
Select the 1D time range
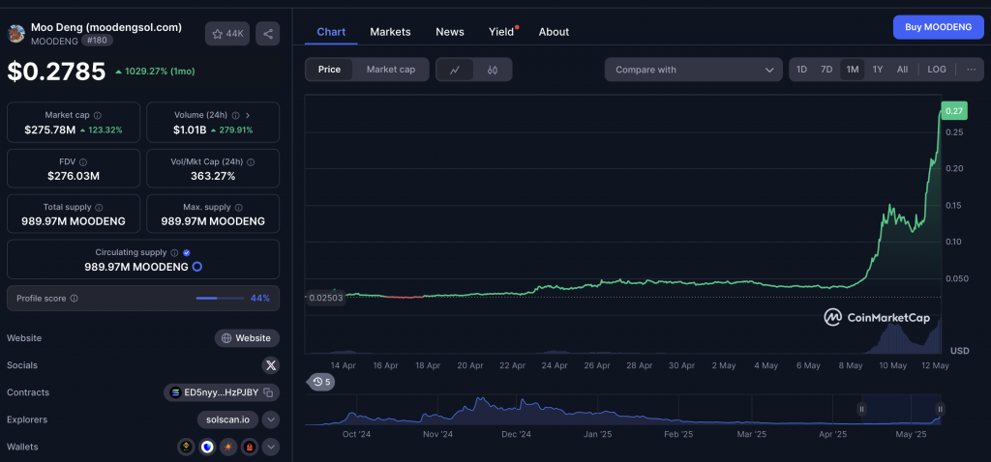(x=801, y=70)
